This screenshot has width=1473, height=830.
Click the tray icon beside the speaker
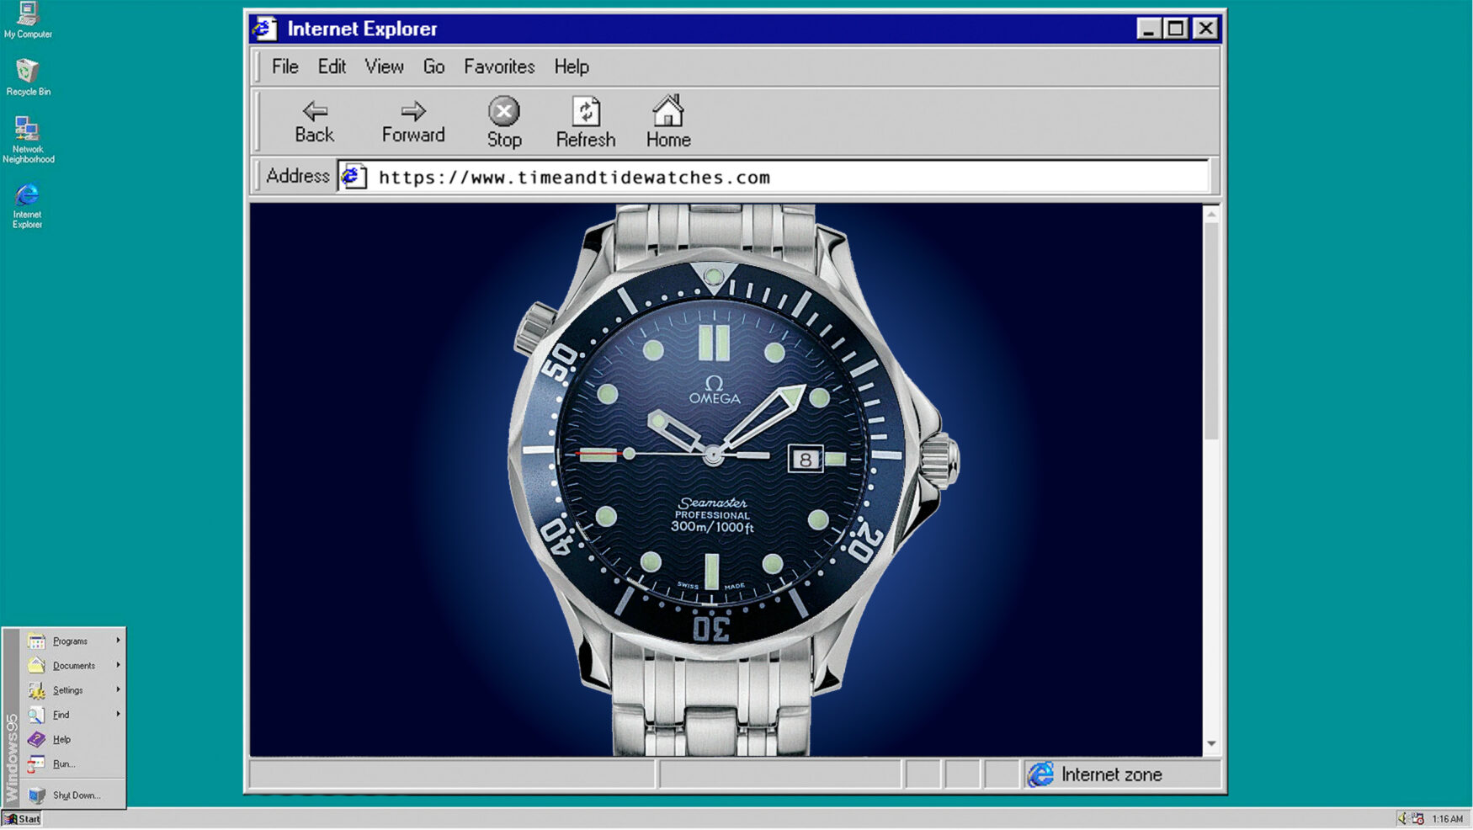tap(1417, 818)
